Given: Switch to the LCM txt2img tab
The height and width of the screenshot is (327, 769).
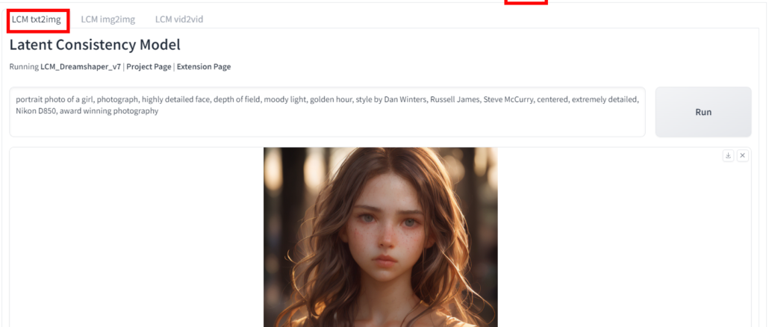Looking at the screenshot, I should click(x=36, y=19).
